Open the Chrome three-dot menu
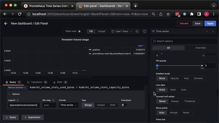Viewport: 219px width, 123px height. (x=214, y=14)
